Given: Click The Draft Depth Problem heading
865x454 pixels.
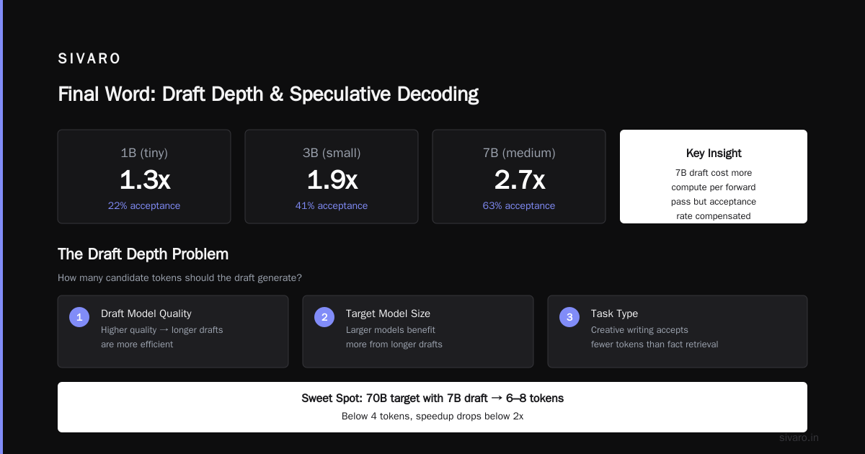Looking at the screenshot, I should coord(143,254).
